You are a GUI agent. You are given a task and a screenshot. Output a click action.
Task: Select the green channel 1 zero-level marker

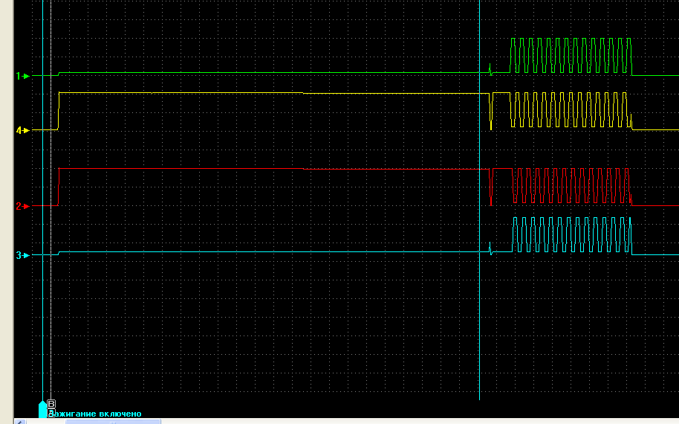(22, 77)
